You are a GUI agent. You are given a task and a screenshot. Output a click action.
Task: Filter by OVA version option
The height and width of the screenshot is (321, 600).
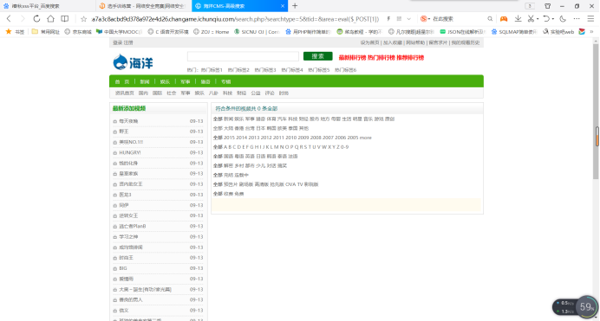(290, 184)
